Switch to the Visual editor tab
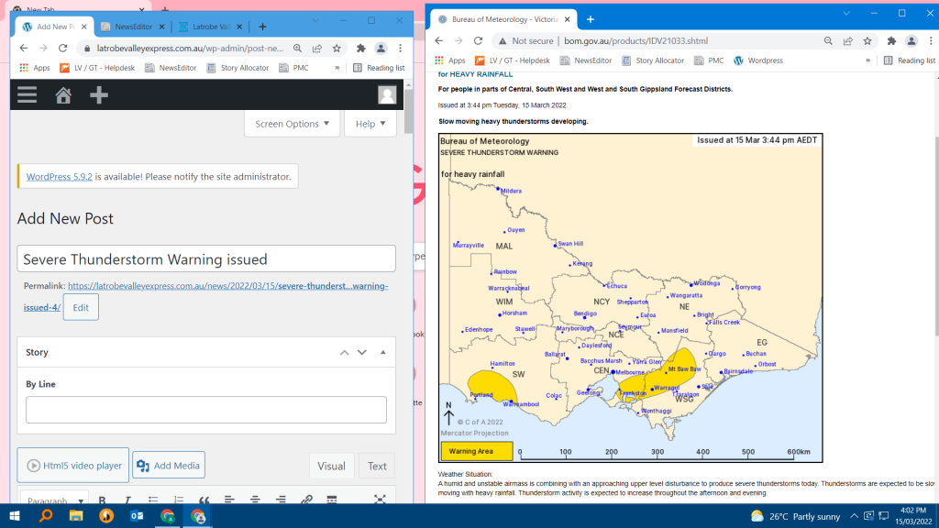The height and width of the screenshot is (528, 939). pyautogui.click(x=331, y=466)
